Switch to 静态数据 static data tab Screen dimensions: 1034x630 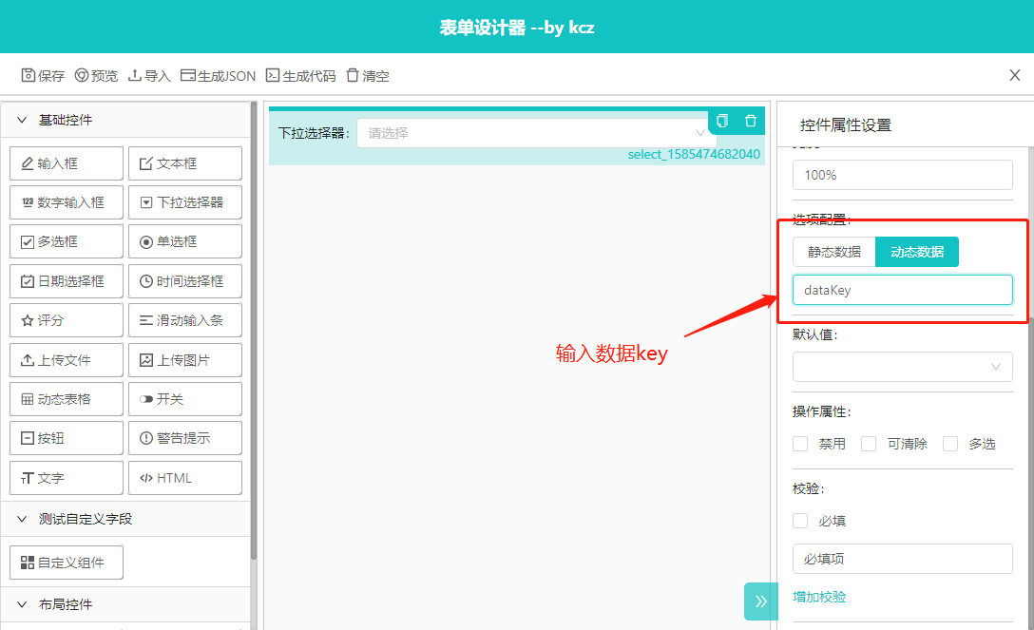point(834,252)
